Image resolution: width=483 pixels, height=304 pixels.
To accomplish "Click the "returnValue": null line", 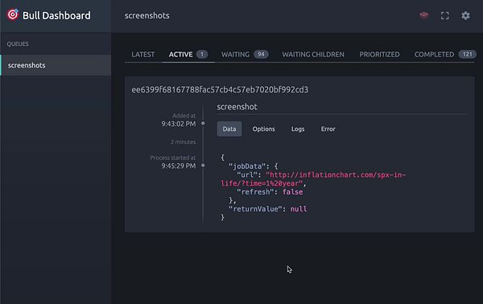I will 268,209.
